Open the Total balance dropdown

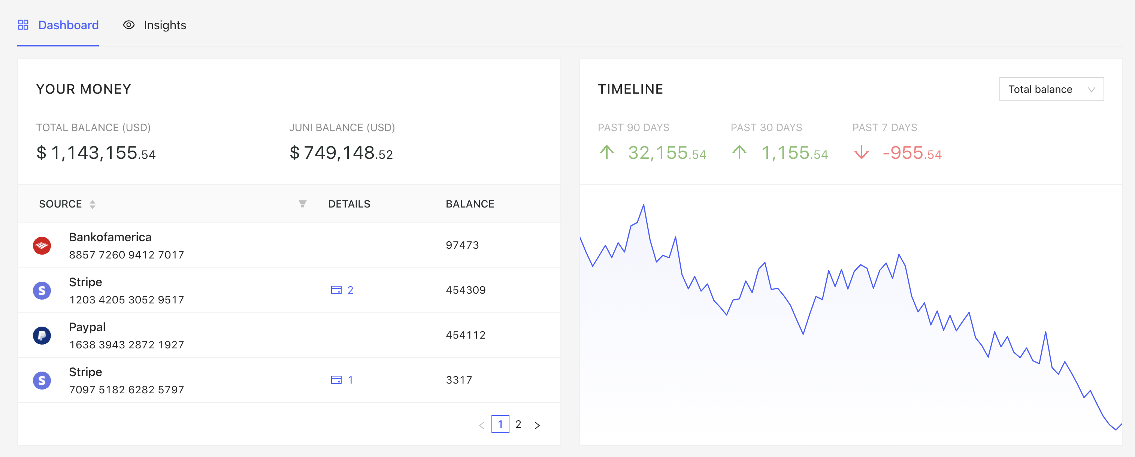pos(1051,89)
